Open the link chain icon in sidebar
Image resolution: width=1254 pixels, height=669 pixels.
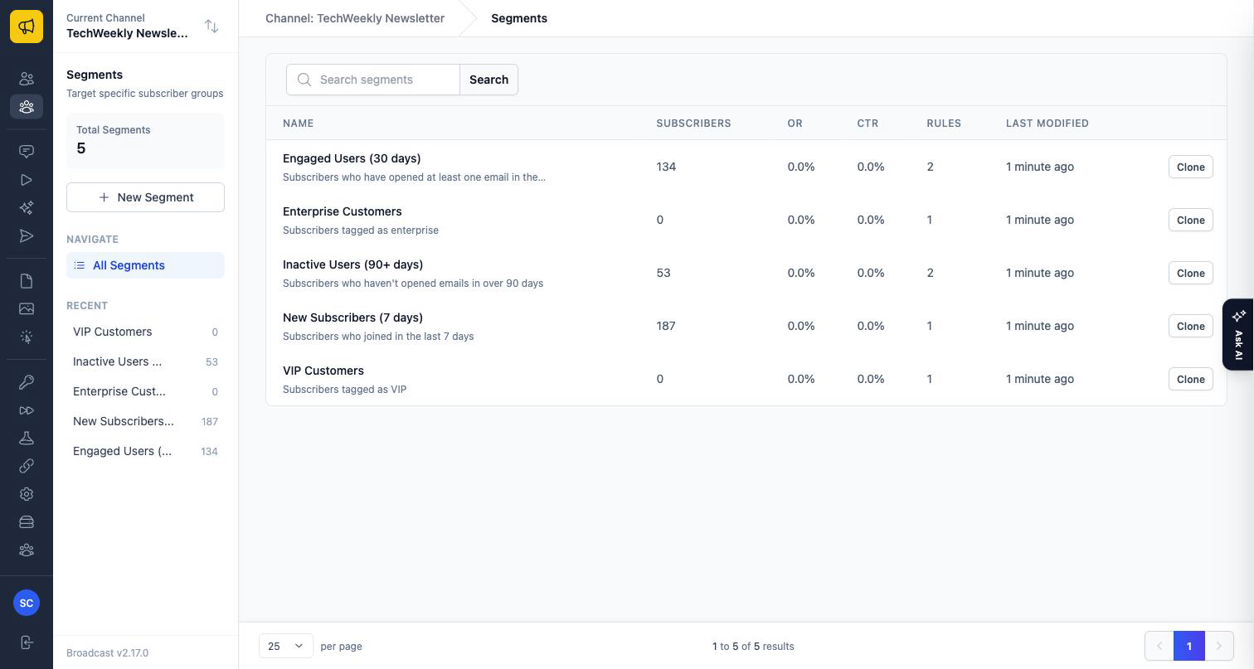click(x=27, y=466)
